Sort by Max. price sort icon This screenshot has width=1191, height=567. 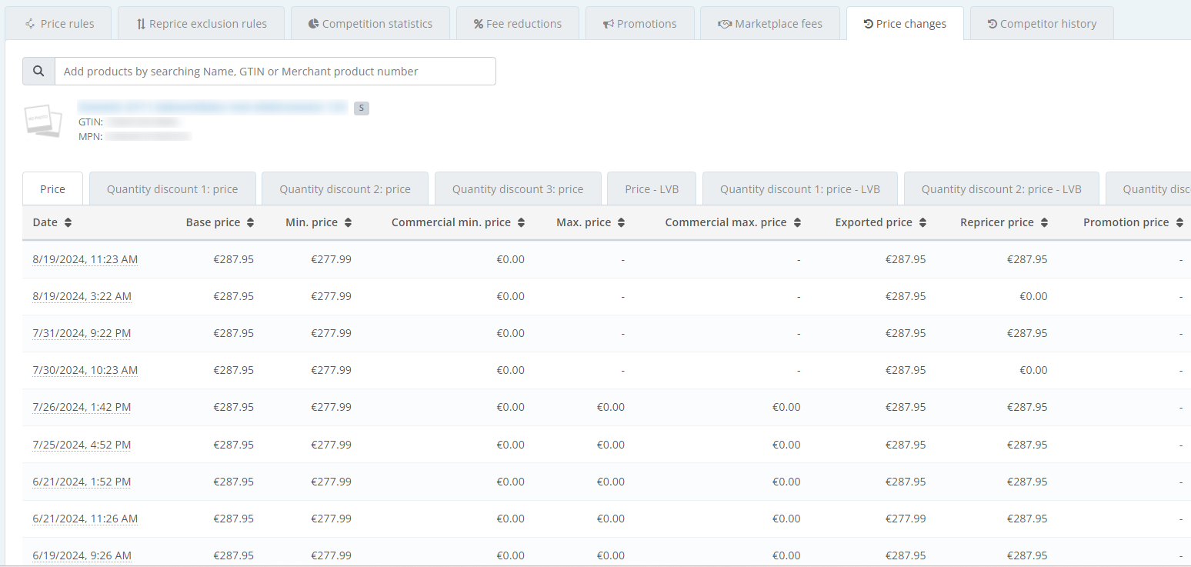(x=621, y=222)
